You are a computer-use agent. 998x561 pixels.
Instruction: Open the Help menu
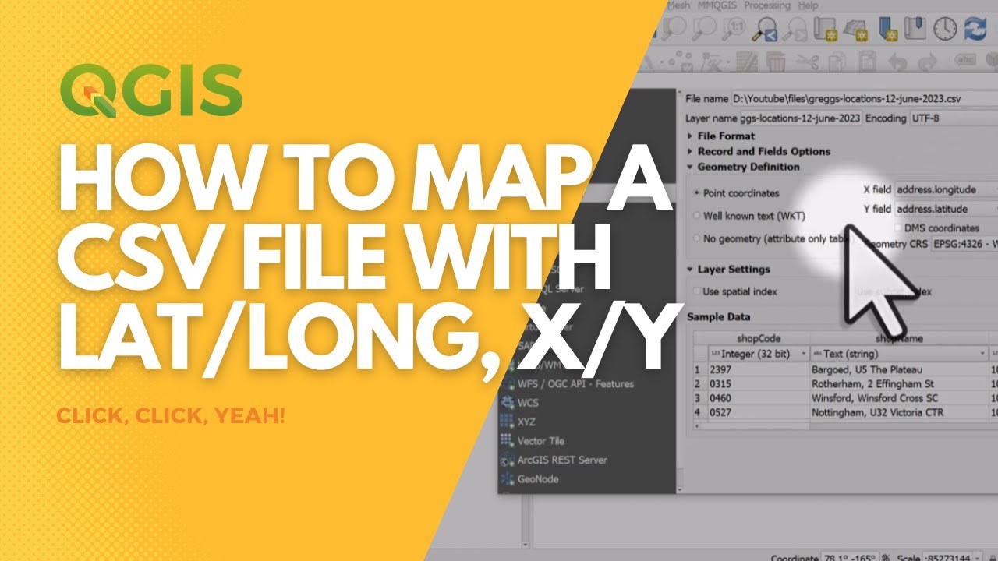click(808, 5)
